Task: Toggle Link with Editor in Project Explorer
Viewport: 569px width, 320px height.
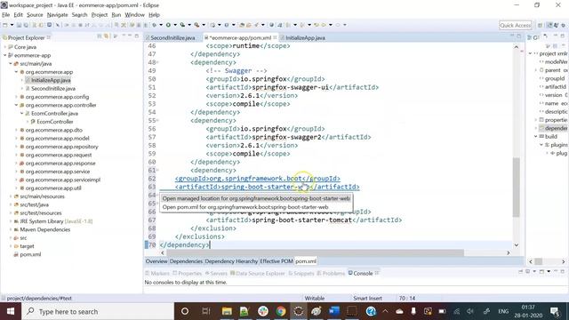Action: click(107, 36)
